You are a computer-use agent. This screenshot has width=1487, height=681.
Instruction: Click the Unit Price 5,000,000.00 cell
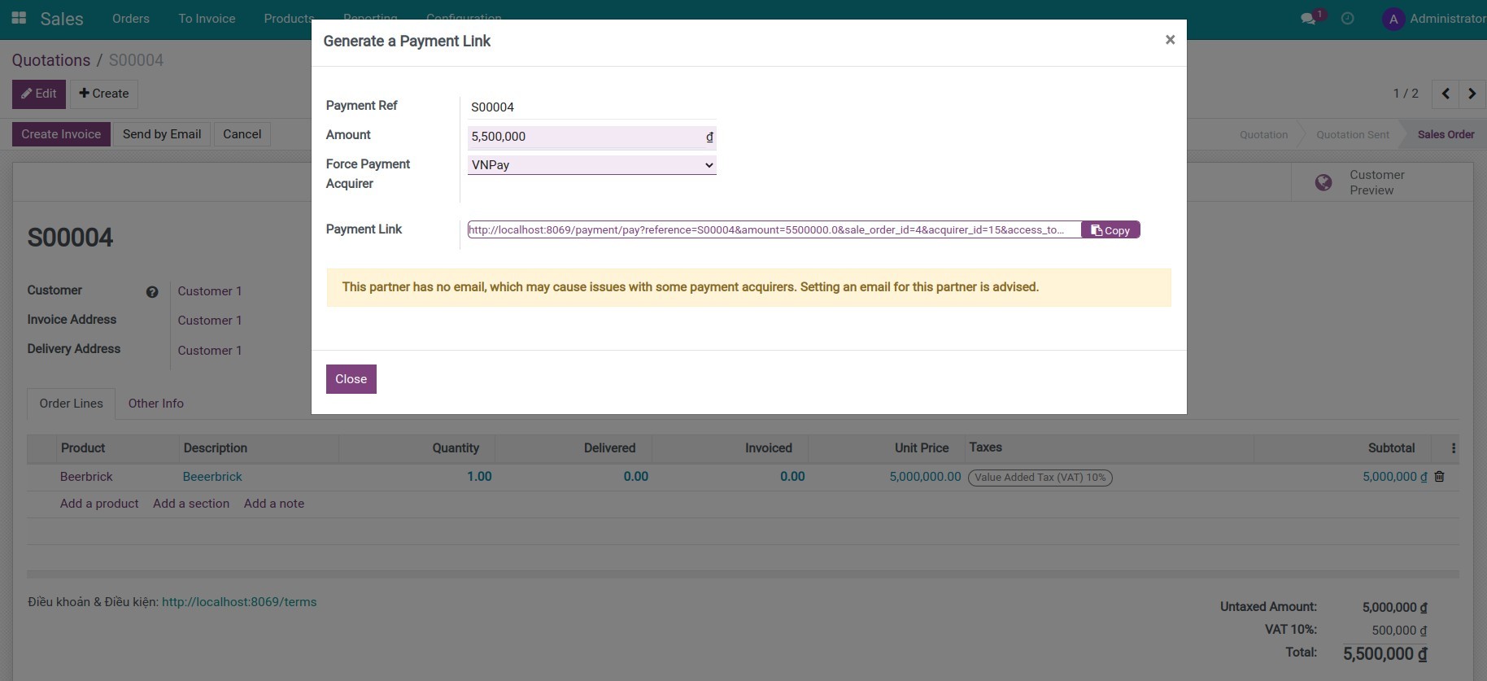(925, 477)
